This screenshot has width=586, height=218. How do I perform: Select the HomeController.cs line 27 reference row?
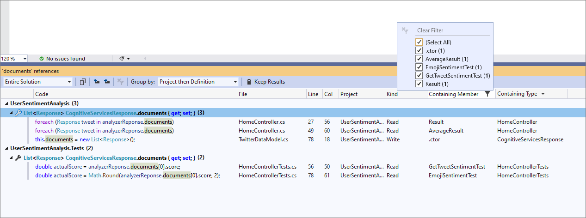pos(293,122)
